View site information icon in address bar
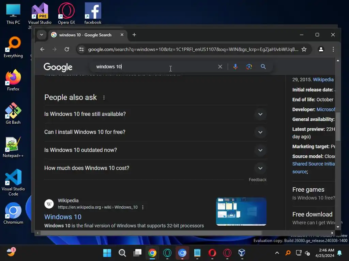Image resolution: width=349 pixels, height=261 pixels. coord(81,49)
